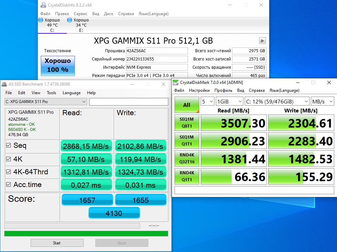
Task: Click the CrystalDiskInfo title bar app icon
Action: pyautogui.click(x=43, y=5)
